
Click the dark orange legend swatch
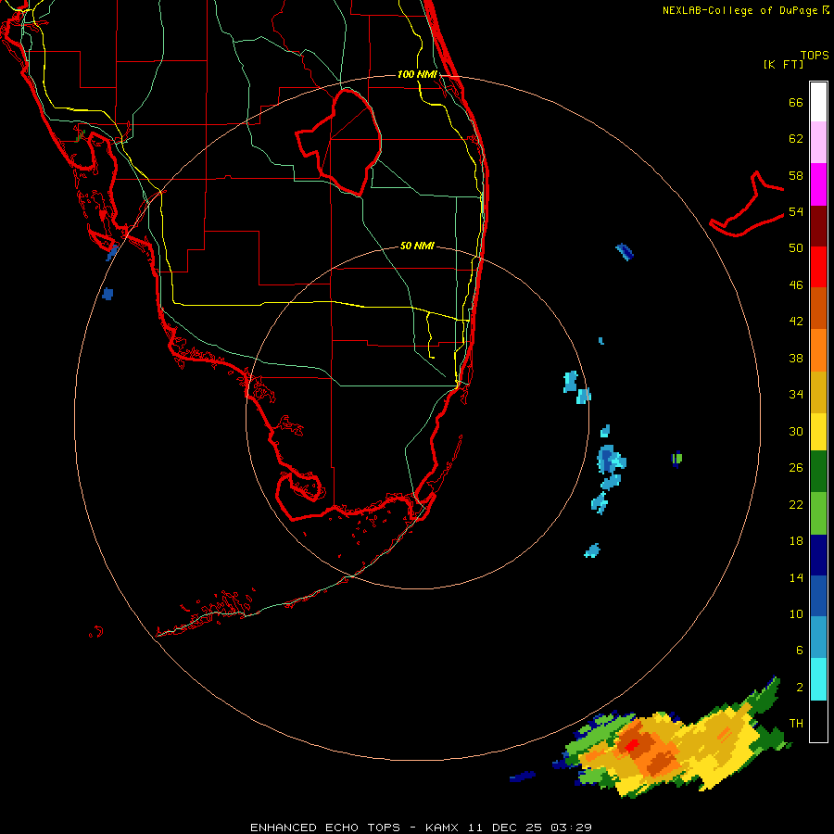point(818,309)
